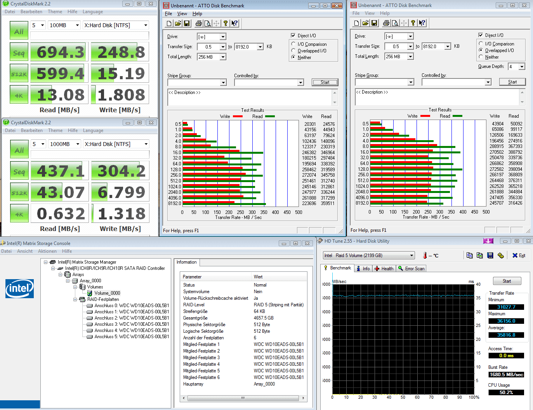Click Print Preview icon in left ATTO toolbar
This screenshot has height=410, width=533.
(208, 23)
